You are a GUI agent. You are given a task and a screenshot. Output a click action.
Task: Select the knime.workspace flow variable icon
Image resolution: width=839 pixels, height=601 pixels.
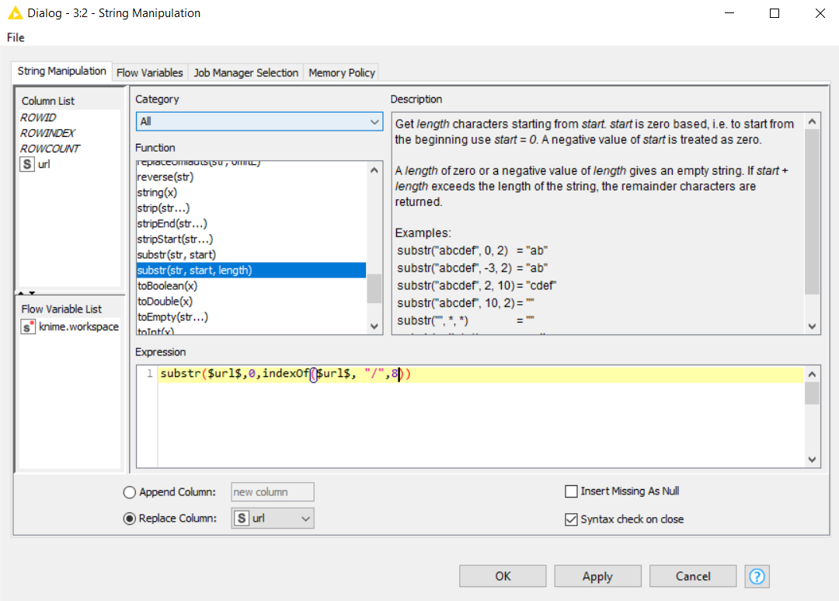point(28,327)
